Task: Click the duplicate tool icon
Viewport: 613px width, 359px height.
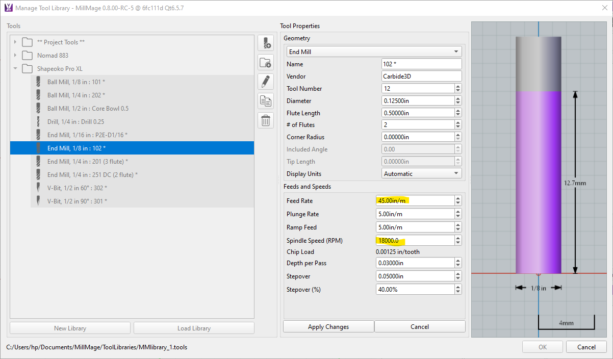Action: [265, 101]
